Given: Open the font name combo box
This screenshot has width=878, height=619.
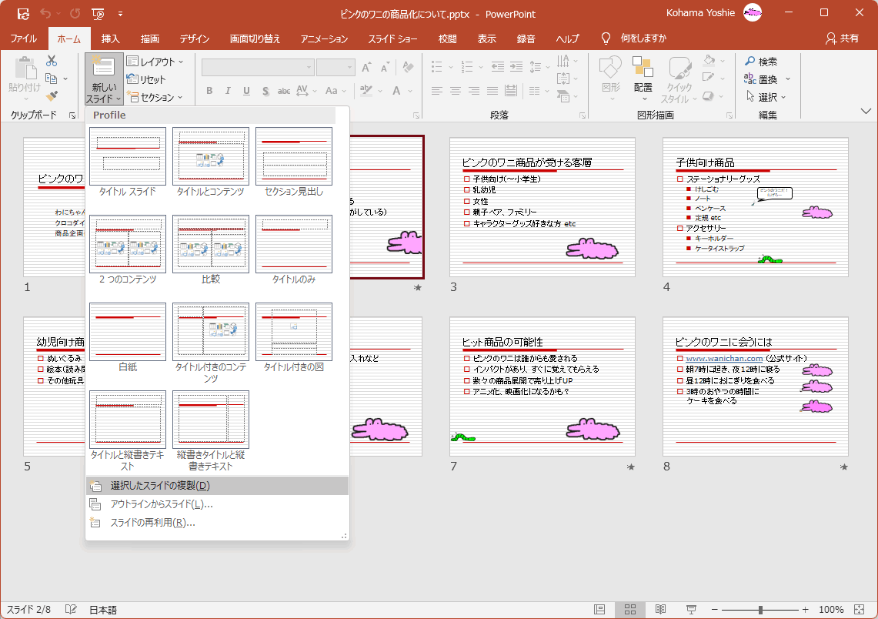Looking at the screenshot, I should tap(258, 67).
